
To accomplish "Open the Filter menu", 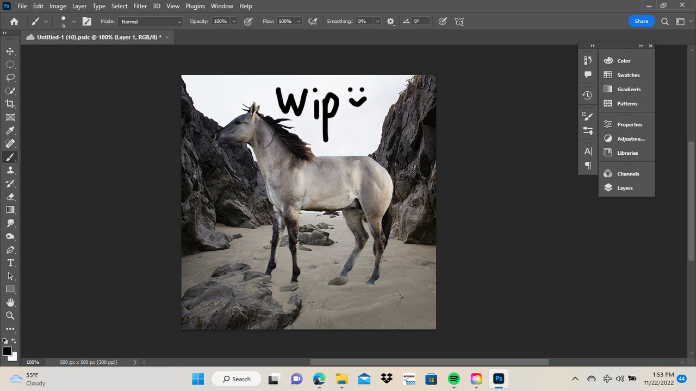I will point(140,6).
